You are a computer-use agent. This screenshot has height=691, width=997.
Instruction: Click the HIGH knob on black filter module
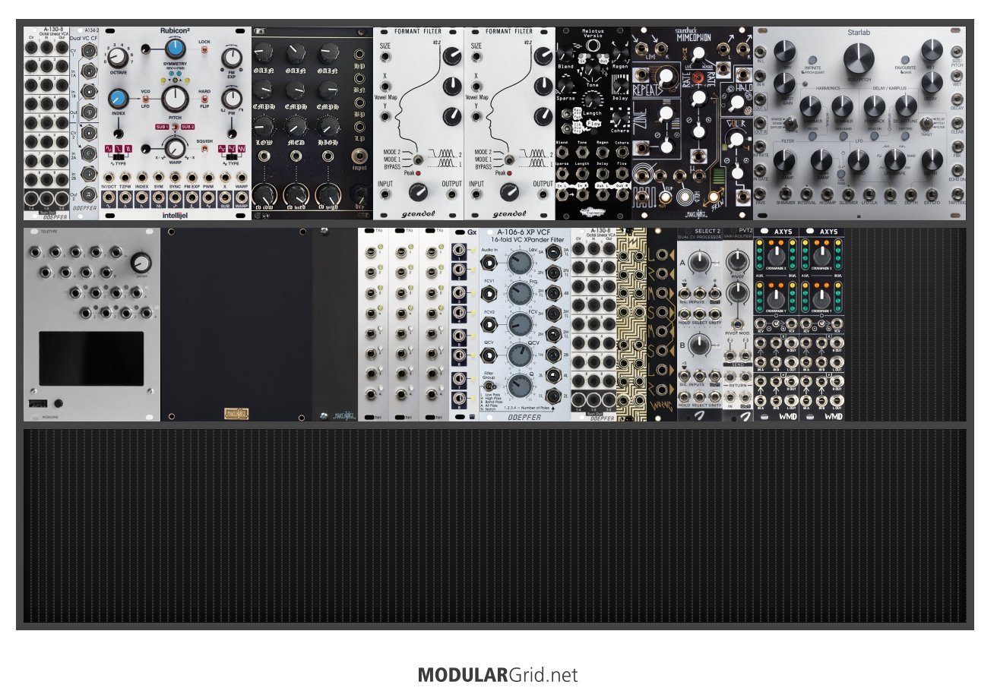328,127
